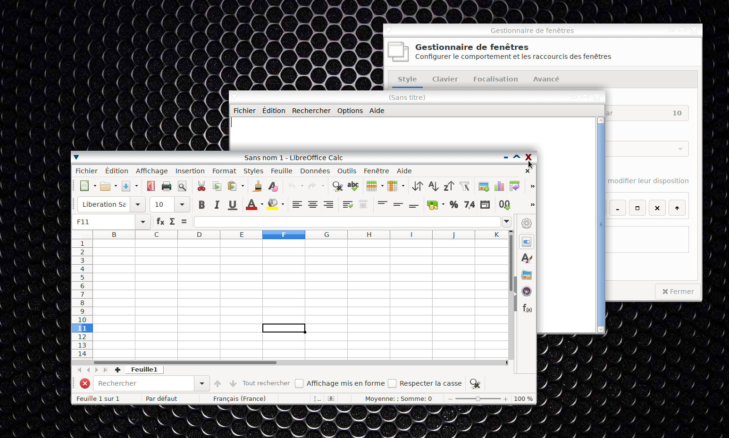Cut selection with the scissors icon

(201, 186)
